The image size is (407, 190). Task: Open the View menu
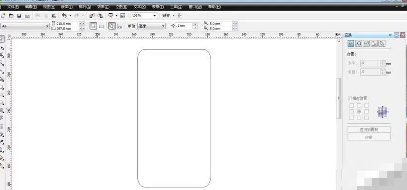49,7
